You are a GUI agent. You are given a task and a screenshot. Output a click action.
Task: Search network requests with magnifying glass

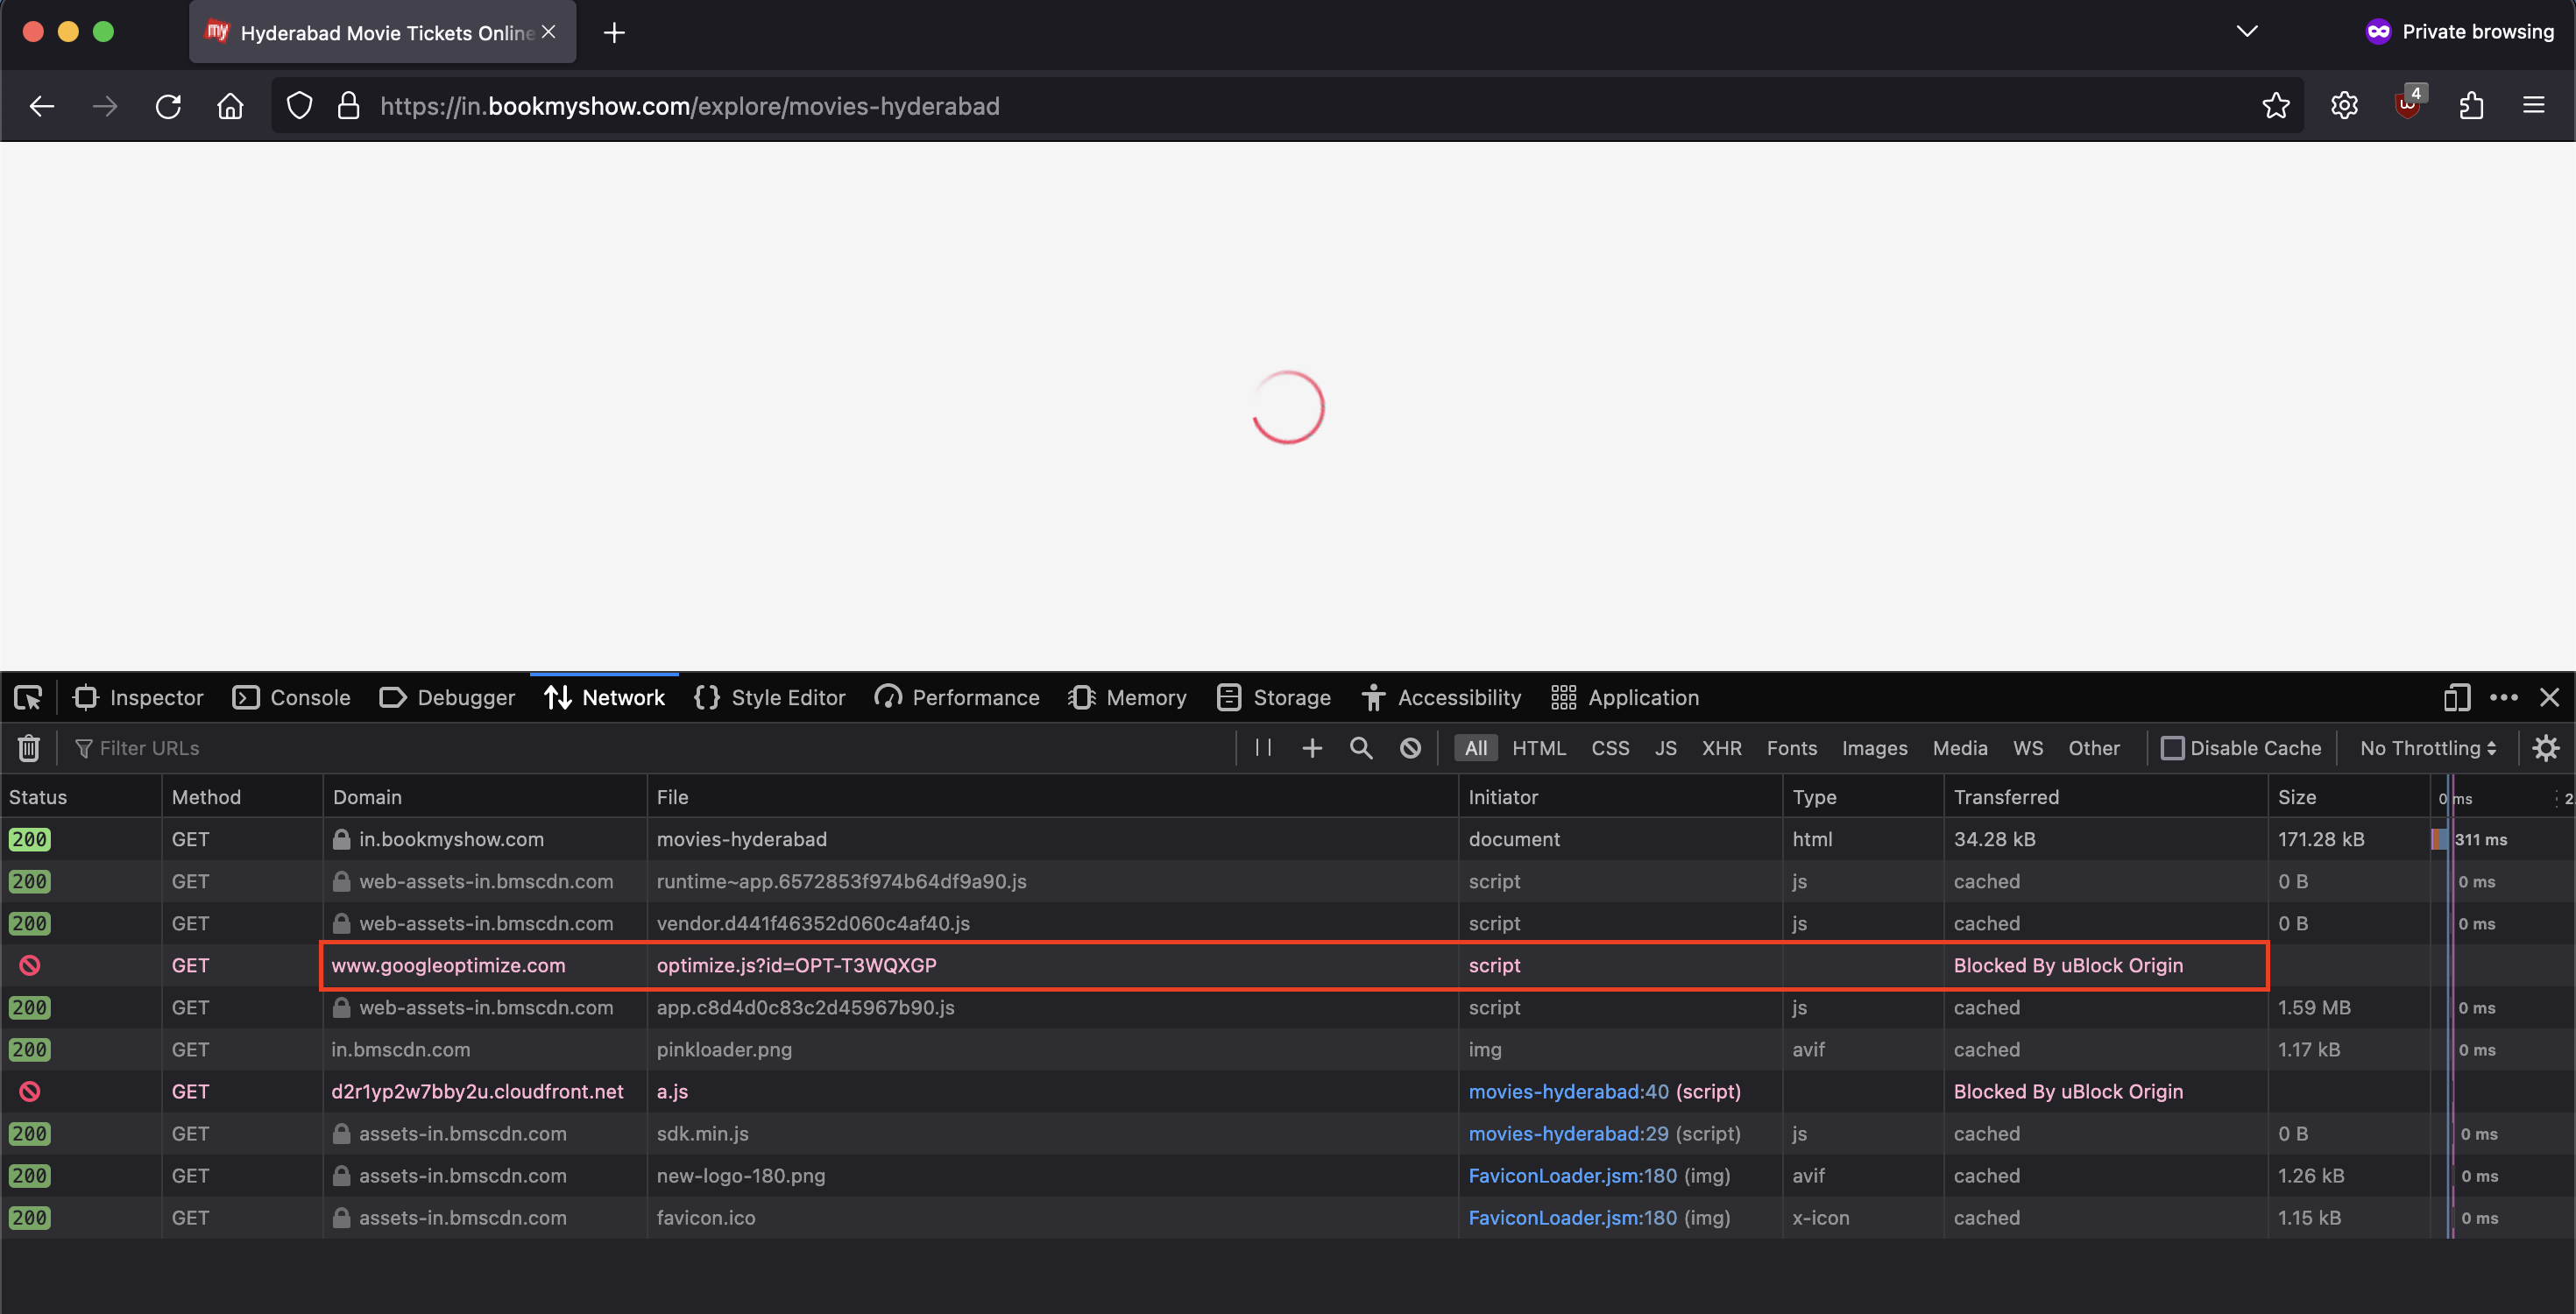(x=1361, y=748)
